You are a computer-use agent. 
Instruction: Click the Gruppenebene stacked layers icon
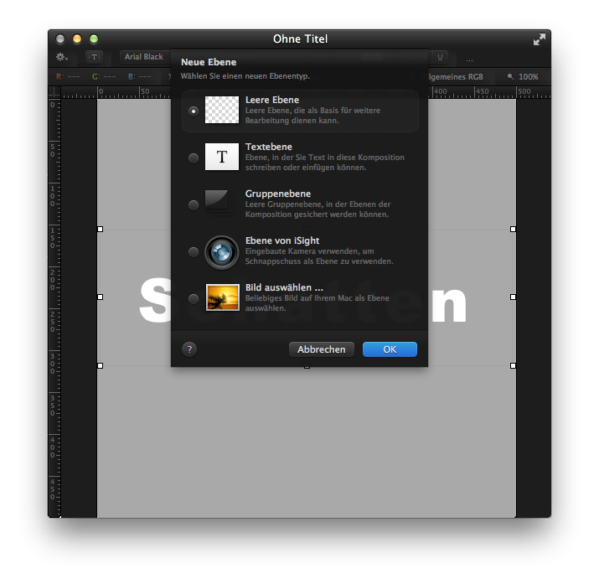[x=222, y=204]
